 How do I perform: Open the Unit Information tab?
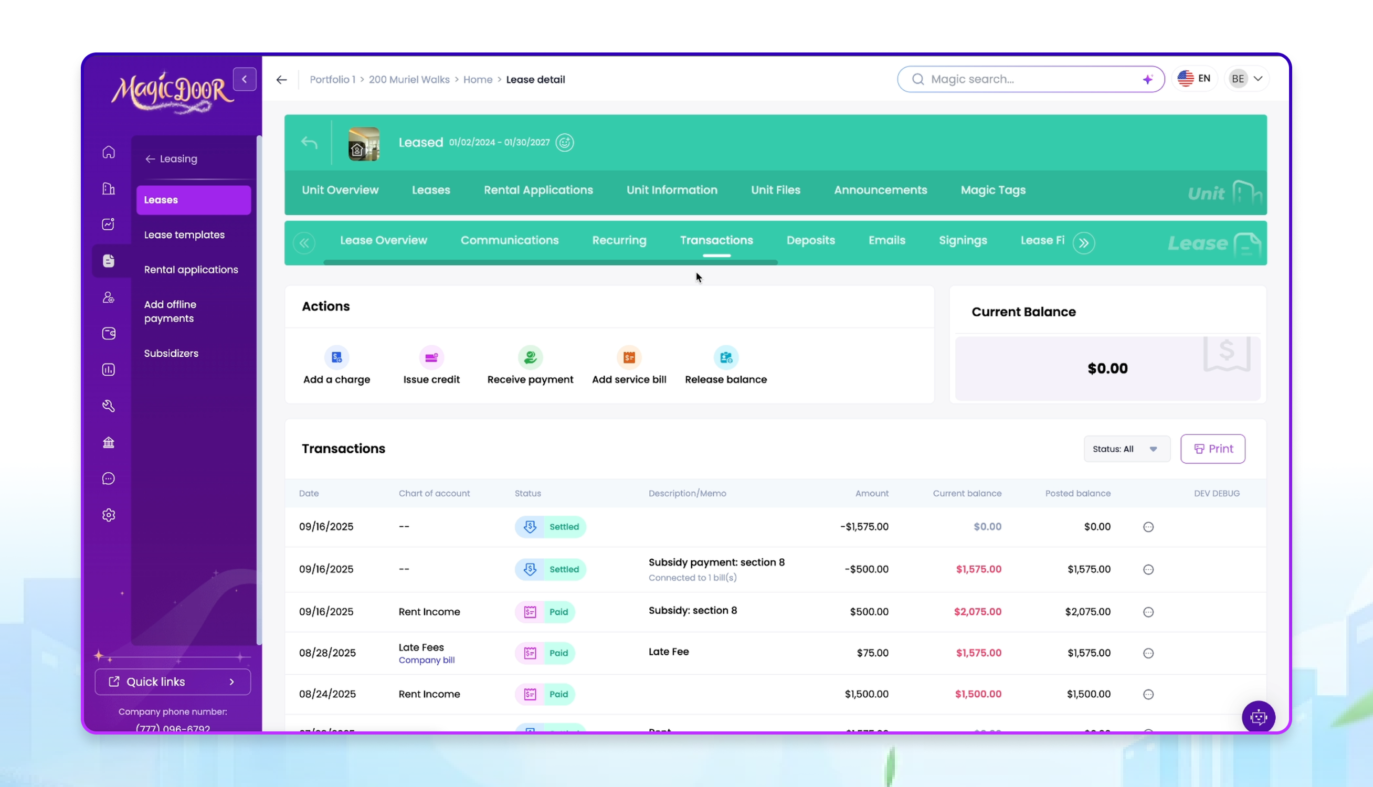tap(671, 190)
